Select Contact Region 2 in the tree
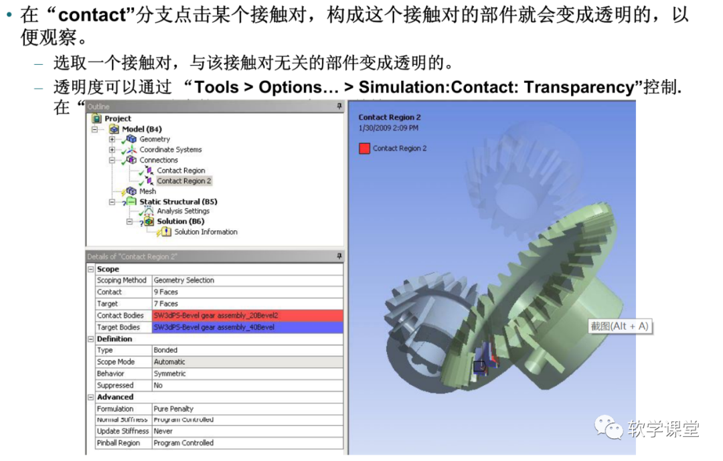This screenshot has height=461, width=723. 183,181
